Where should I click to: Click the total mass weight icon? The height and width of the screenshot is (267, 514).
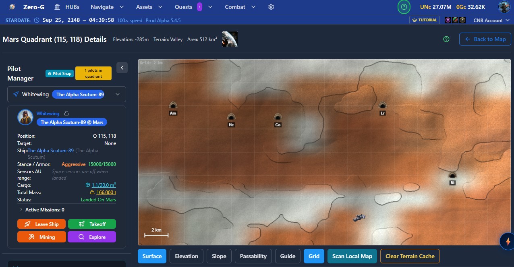[x=93, y=192]
